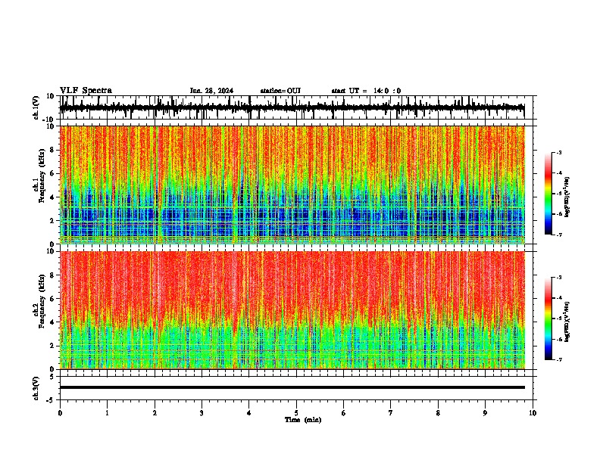Click the '6' kHz tick on ch.1 spectrogram
This screenshot has height=463, width=600.
[52, 173]
